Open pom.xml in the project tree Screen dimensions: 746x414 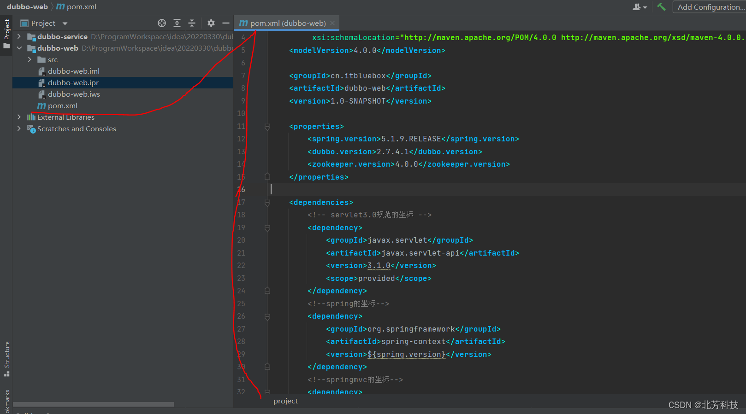tap(63, 105)
